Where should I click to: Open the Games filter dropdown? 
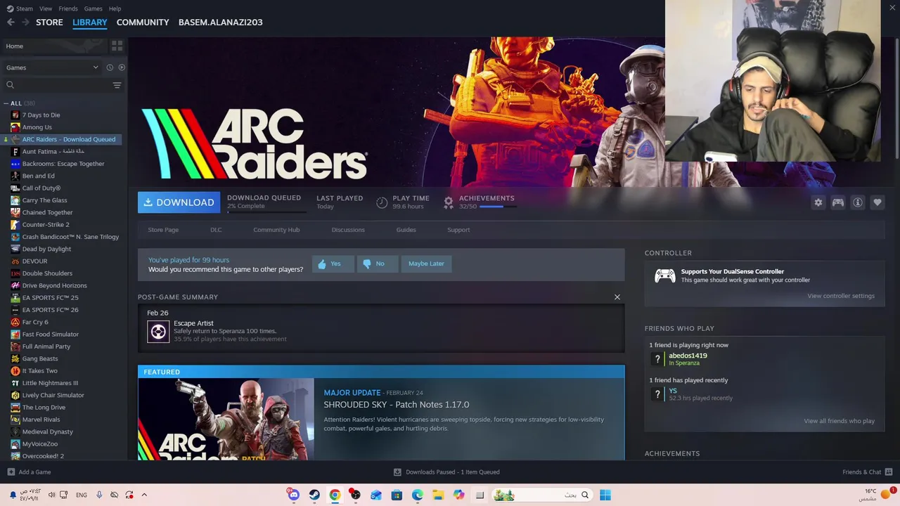52,67
